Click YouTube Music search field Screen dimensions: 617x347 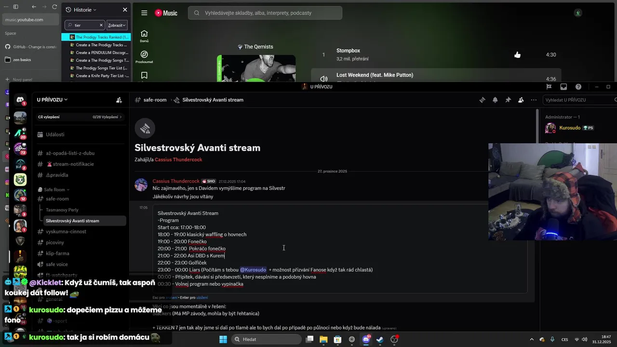pos(265,13)
